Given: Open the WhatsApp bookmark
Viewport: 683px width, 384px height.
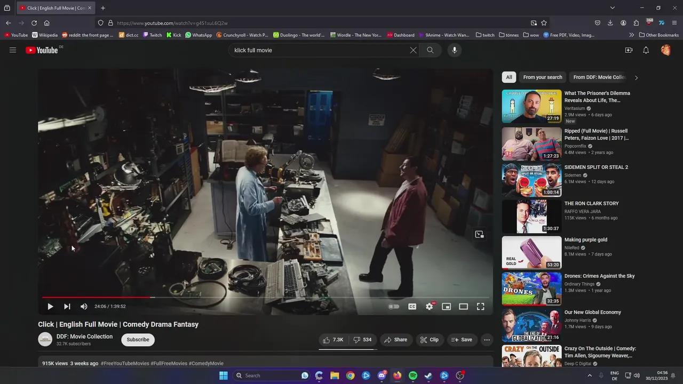Looking at the screenshot, I should point(198,35).
